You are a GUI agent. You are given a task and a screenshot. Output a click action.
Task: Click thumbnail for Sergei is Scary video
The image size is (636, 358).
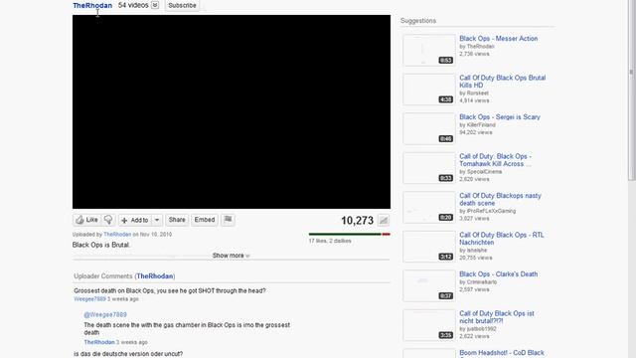click(x=428, y=128)
